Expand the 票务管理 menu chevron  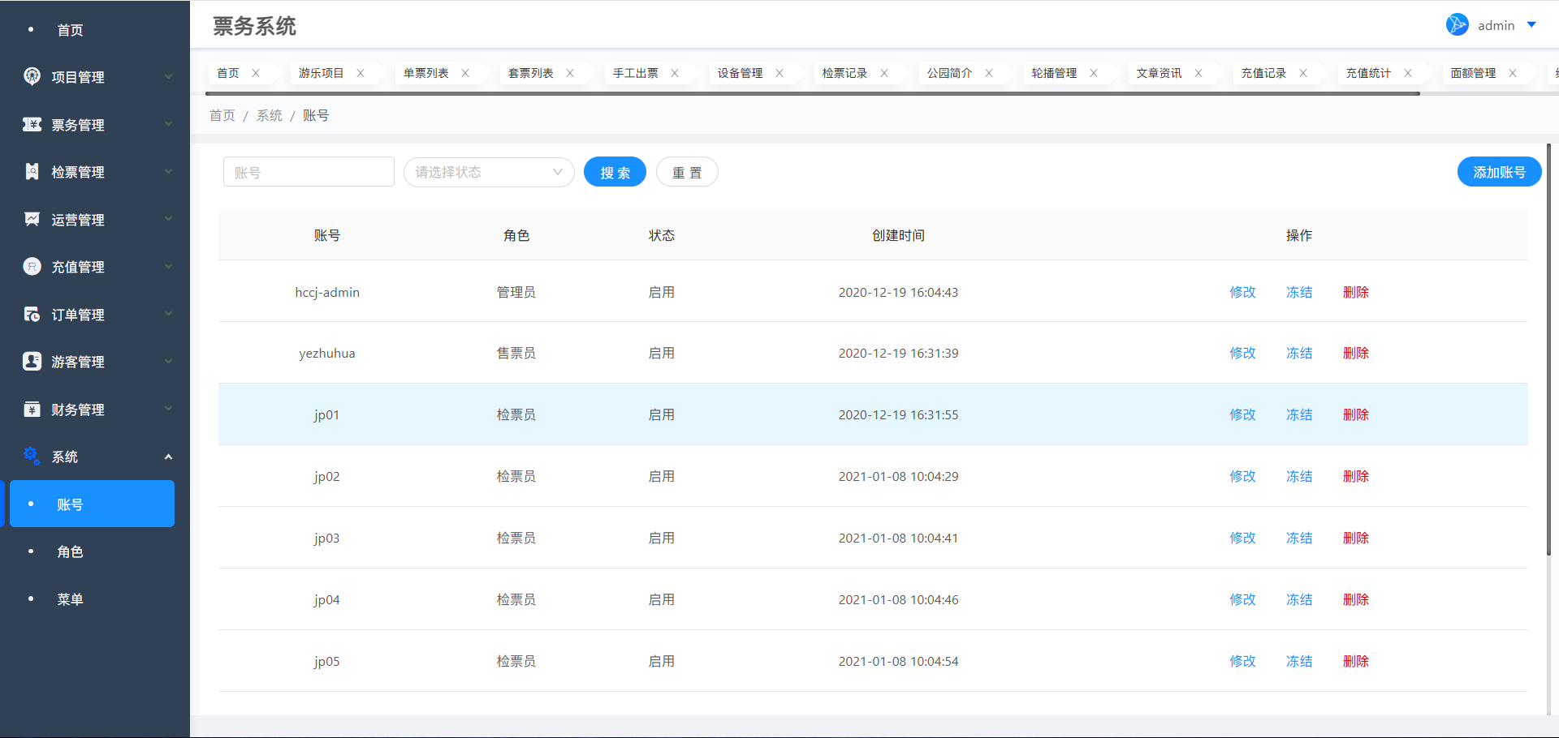tap(168, 124)
